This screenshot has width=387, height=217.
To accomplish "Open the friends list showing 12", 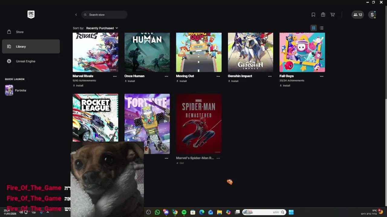I will tap(358, 14).
